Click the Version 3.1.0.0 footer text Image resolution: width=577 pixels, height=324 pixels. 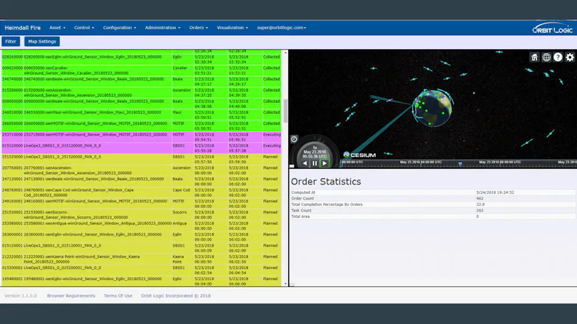point(21,296)
